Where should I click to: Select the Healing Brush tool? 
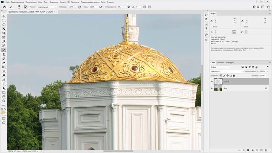click(x=4, y=46)
